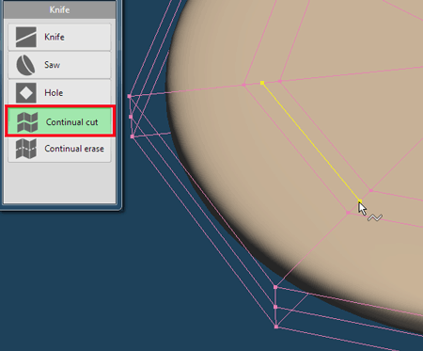Viewport: 423px width, 351px height.
Task: Select the Knife tool icon
Action: [26, 37]
